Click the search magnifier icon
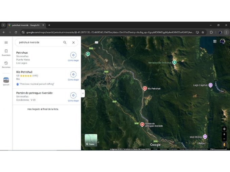 click(65, 42)
